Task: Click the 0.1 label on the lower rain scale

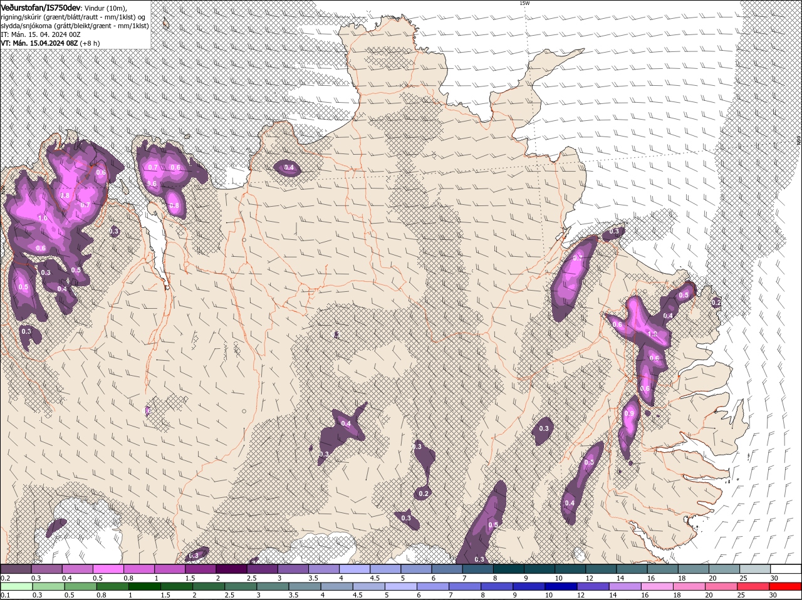Action: click(x=5, y=595)
